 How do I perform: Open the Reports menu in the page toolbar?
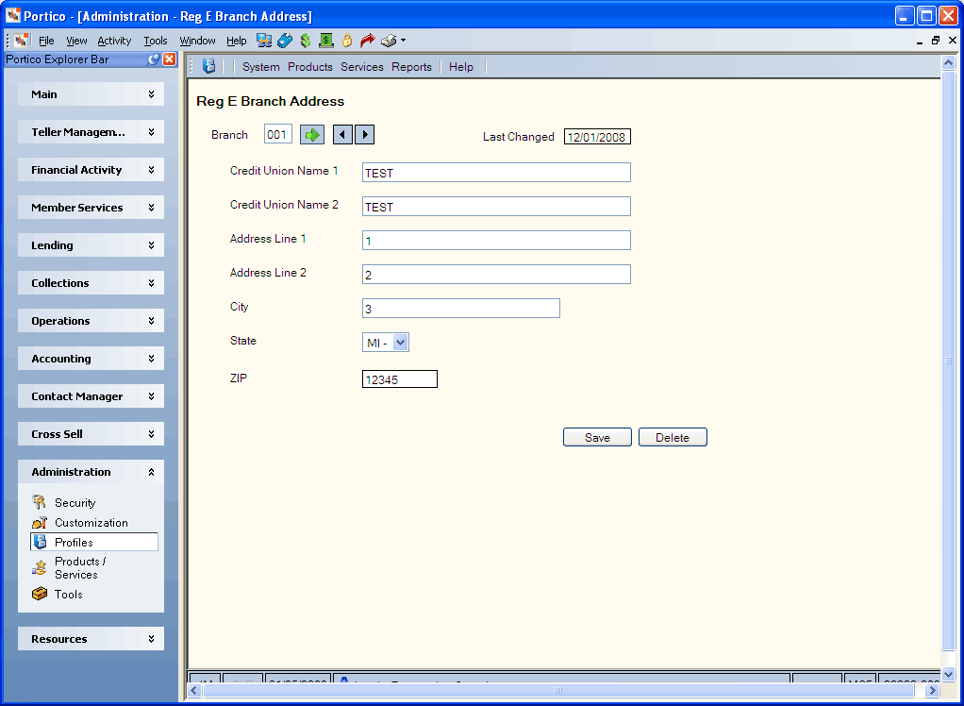point(411,67)
